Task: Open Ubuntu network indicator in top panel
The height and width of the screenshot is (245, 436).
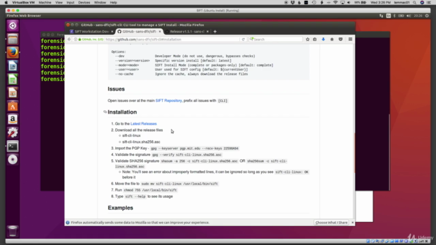Action: point(381,16)
